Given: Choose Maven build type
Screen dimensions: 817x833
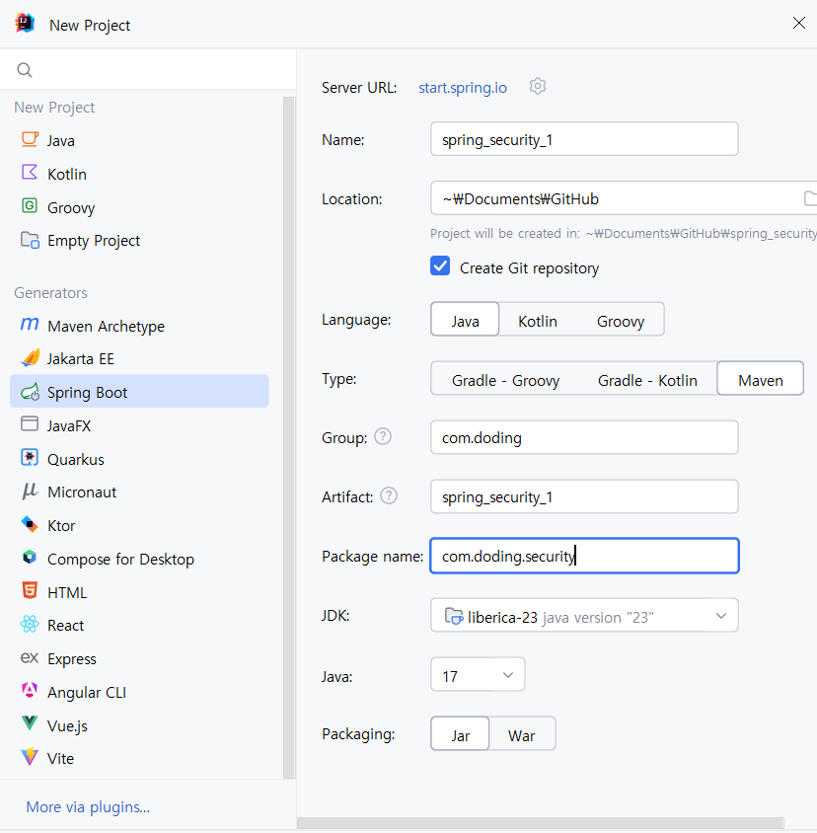Looking at the screenshot, I should click(760, 378).
